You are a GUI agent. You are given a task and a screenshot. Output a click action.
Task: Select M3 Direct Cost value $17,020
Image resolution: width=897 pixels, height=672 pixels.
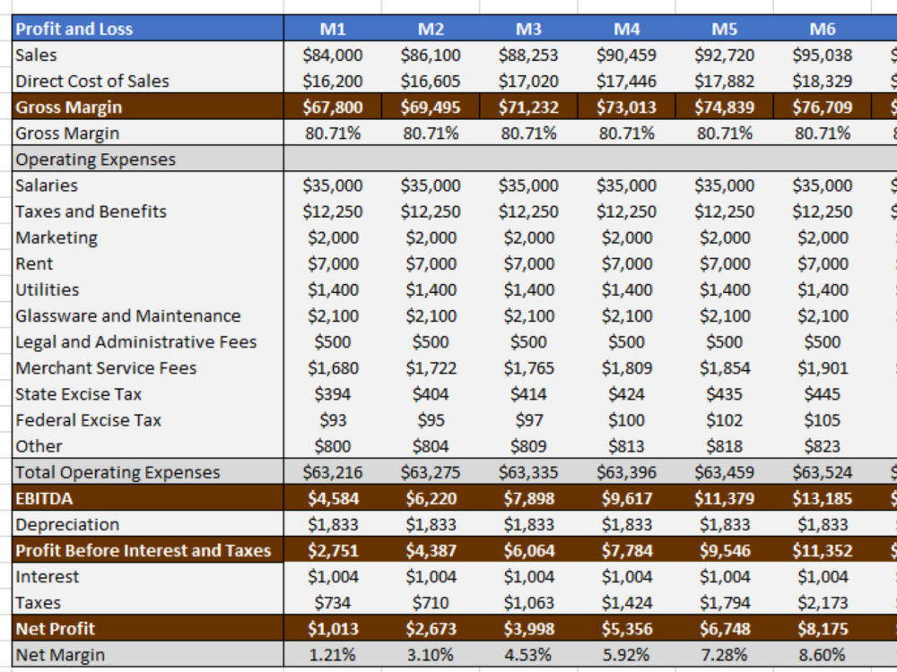528,81
